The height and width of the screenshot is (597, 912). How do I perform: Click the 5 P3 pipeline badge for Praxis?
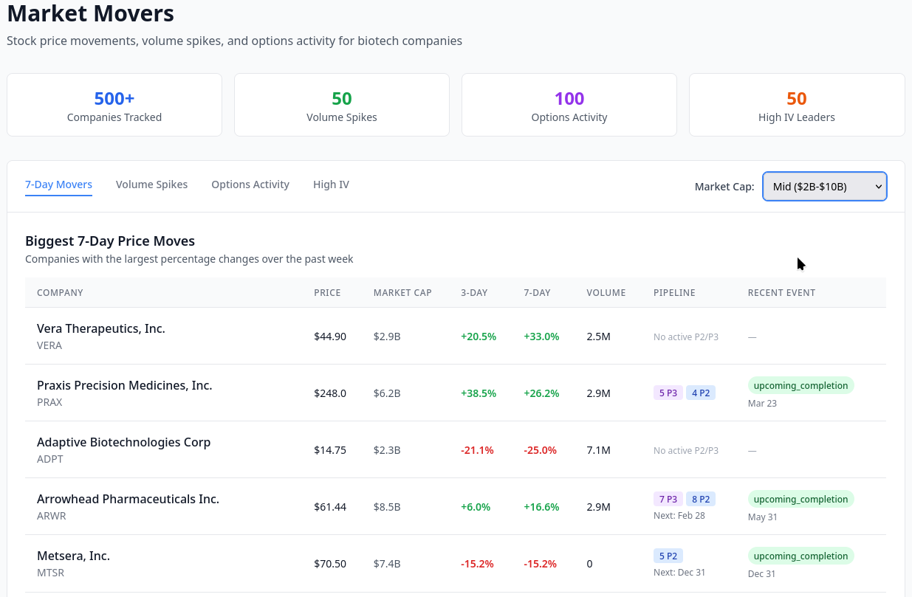click(668, 393)
